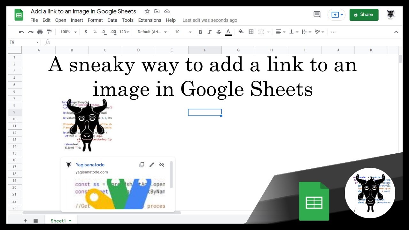The image size is (409, 230).
Task: Format as currency with dollar icon
Action: pos(86,32)
